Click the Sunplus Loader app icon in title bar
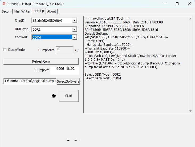 [x=4, y=4]
